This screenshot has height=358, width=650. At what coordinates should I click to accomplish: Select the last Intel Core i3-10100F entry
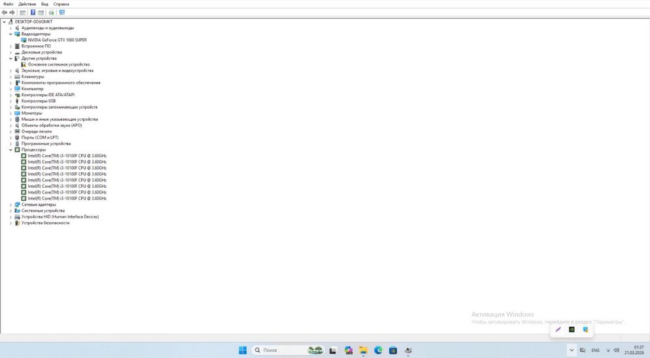point(67,198)
